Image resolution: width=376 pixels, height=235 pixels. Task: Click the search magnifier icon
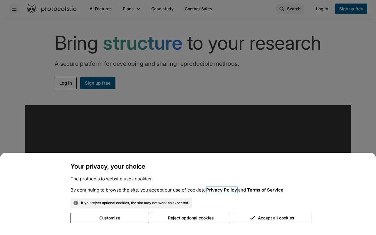282,9
